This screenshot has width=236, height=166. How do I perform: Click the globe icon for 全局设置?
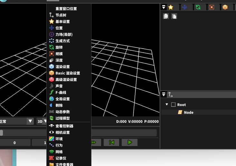[x=52, y=99]
